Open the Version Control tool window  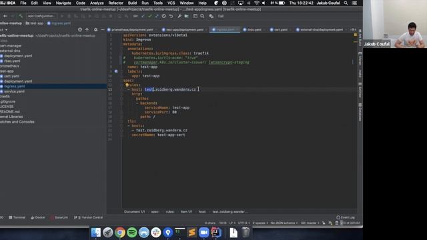(x=89, y=217)
